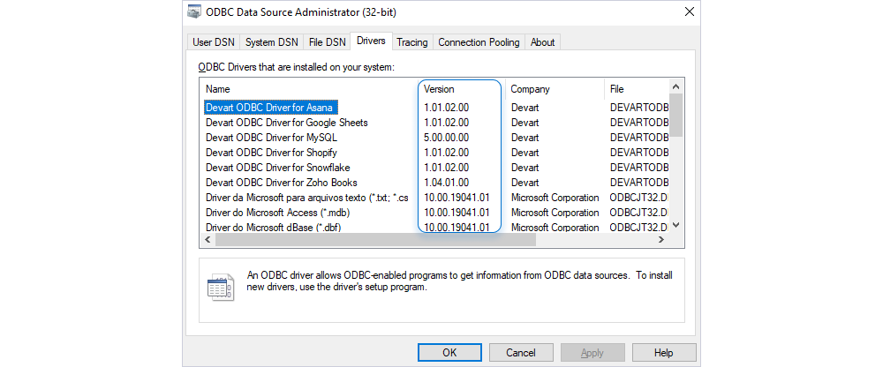Click the horizontal scrollbar thumb
Image resolution: width=883 pixels, height=367 pixels.
point(375,240)
